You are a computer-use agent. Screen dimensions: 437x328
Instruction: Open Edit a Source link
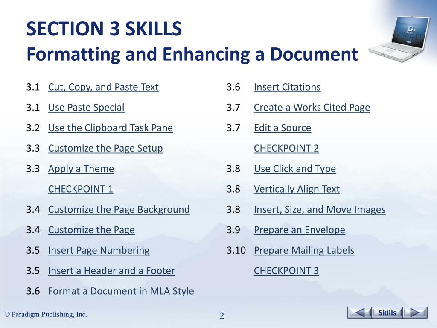point(283,128)
